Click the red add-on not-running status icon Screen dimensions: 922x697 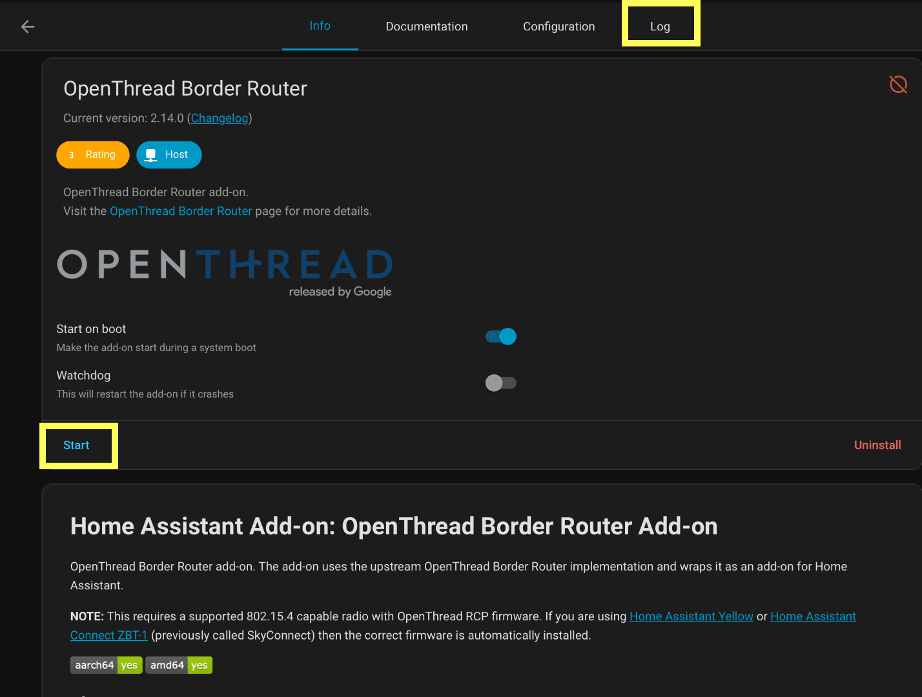coord(898,85)
